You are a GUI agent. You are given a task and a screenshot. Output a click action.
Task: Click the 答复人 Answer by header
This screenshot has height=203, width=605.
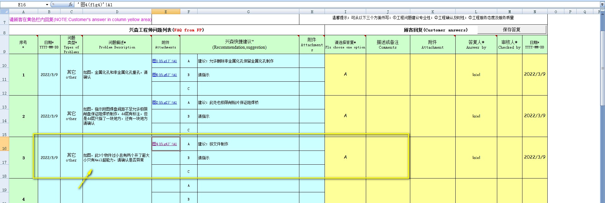pos(476,45)
